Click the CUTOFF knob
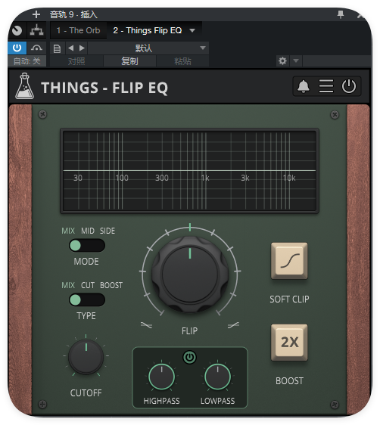 coord(86,357)
